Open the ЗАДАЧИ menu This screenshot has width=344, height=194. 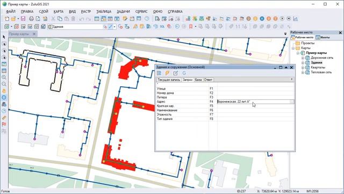(x=123, y=11)
